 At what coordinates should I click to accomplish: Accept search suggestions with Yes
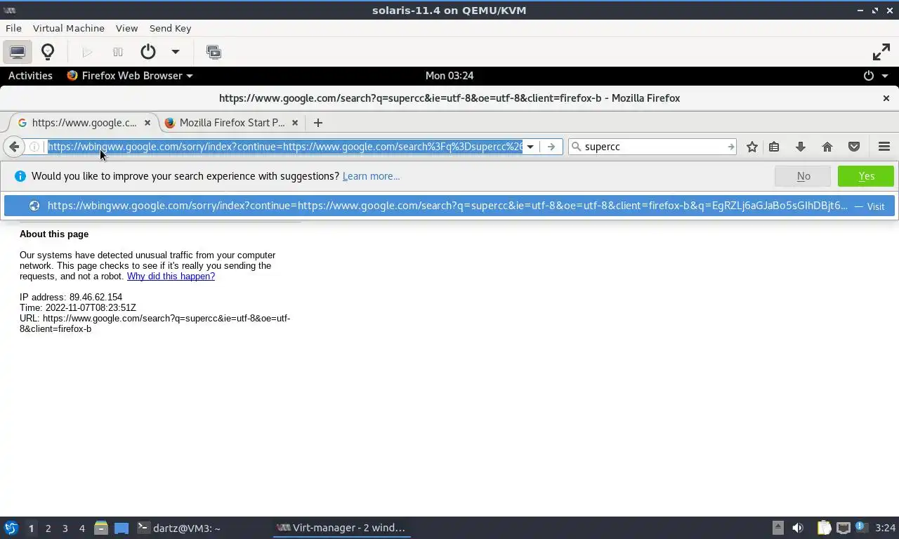(866, 176)
